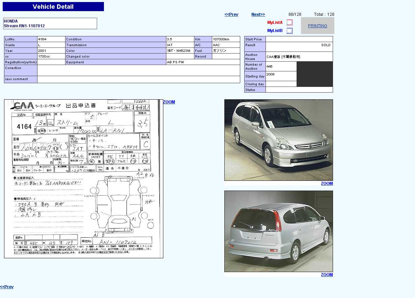
Task: Click the LotNo. label cell
Action: [x=21, y=39]
